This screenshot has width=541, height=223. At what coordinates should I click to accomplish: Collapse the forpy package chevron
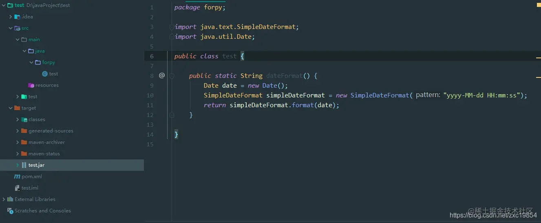[31, 62]
